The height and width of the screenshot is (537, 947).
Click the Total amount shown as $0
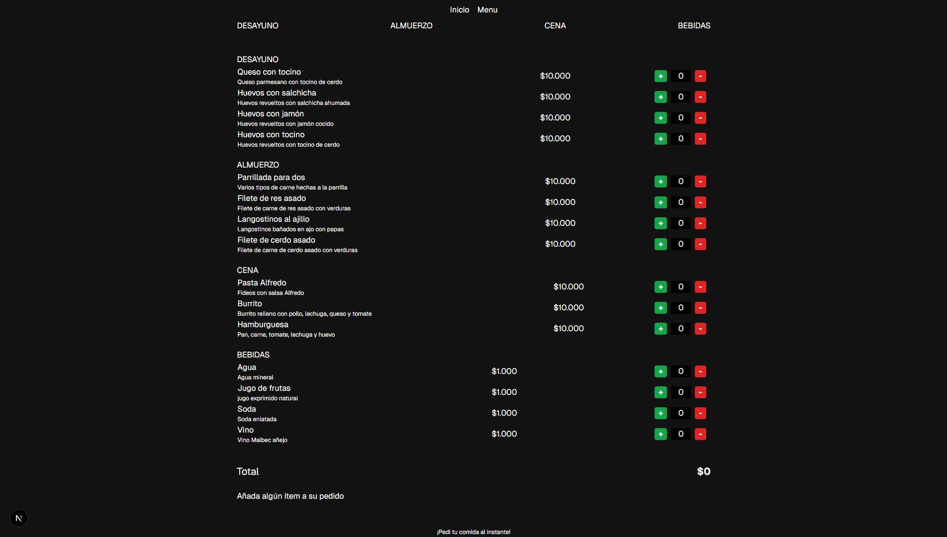point(703,471)
